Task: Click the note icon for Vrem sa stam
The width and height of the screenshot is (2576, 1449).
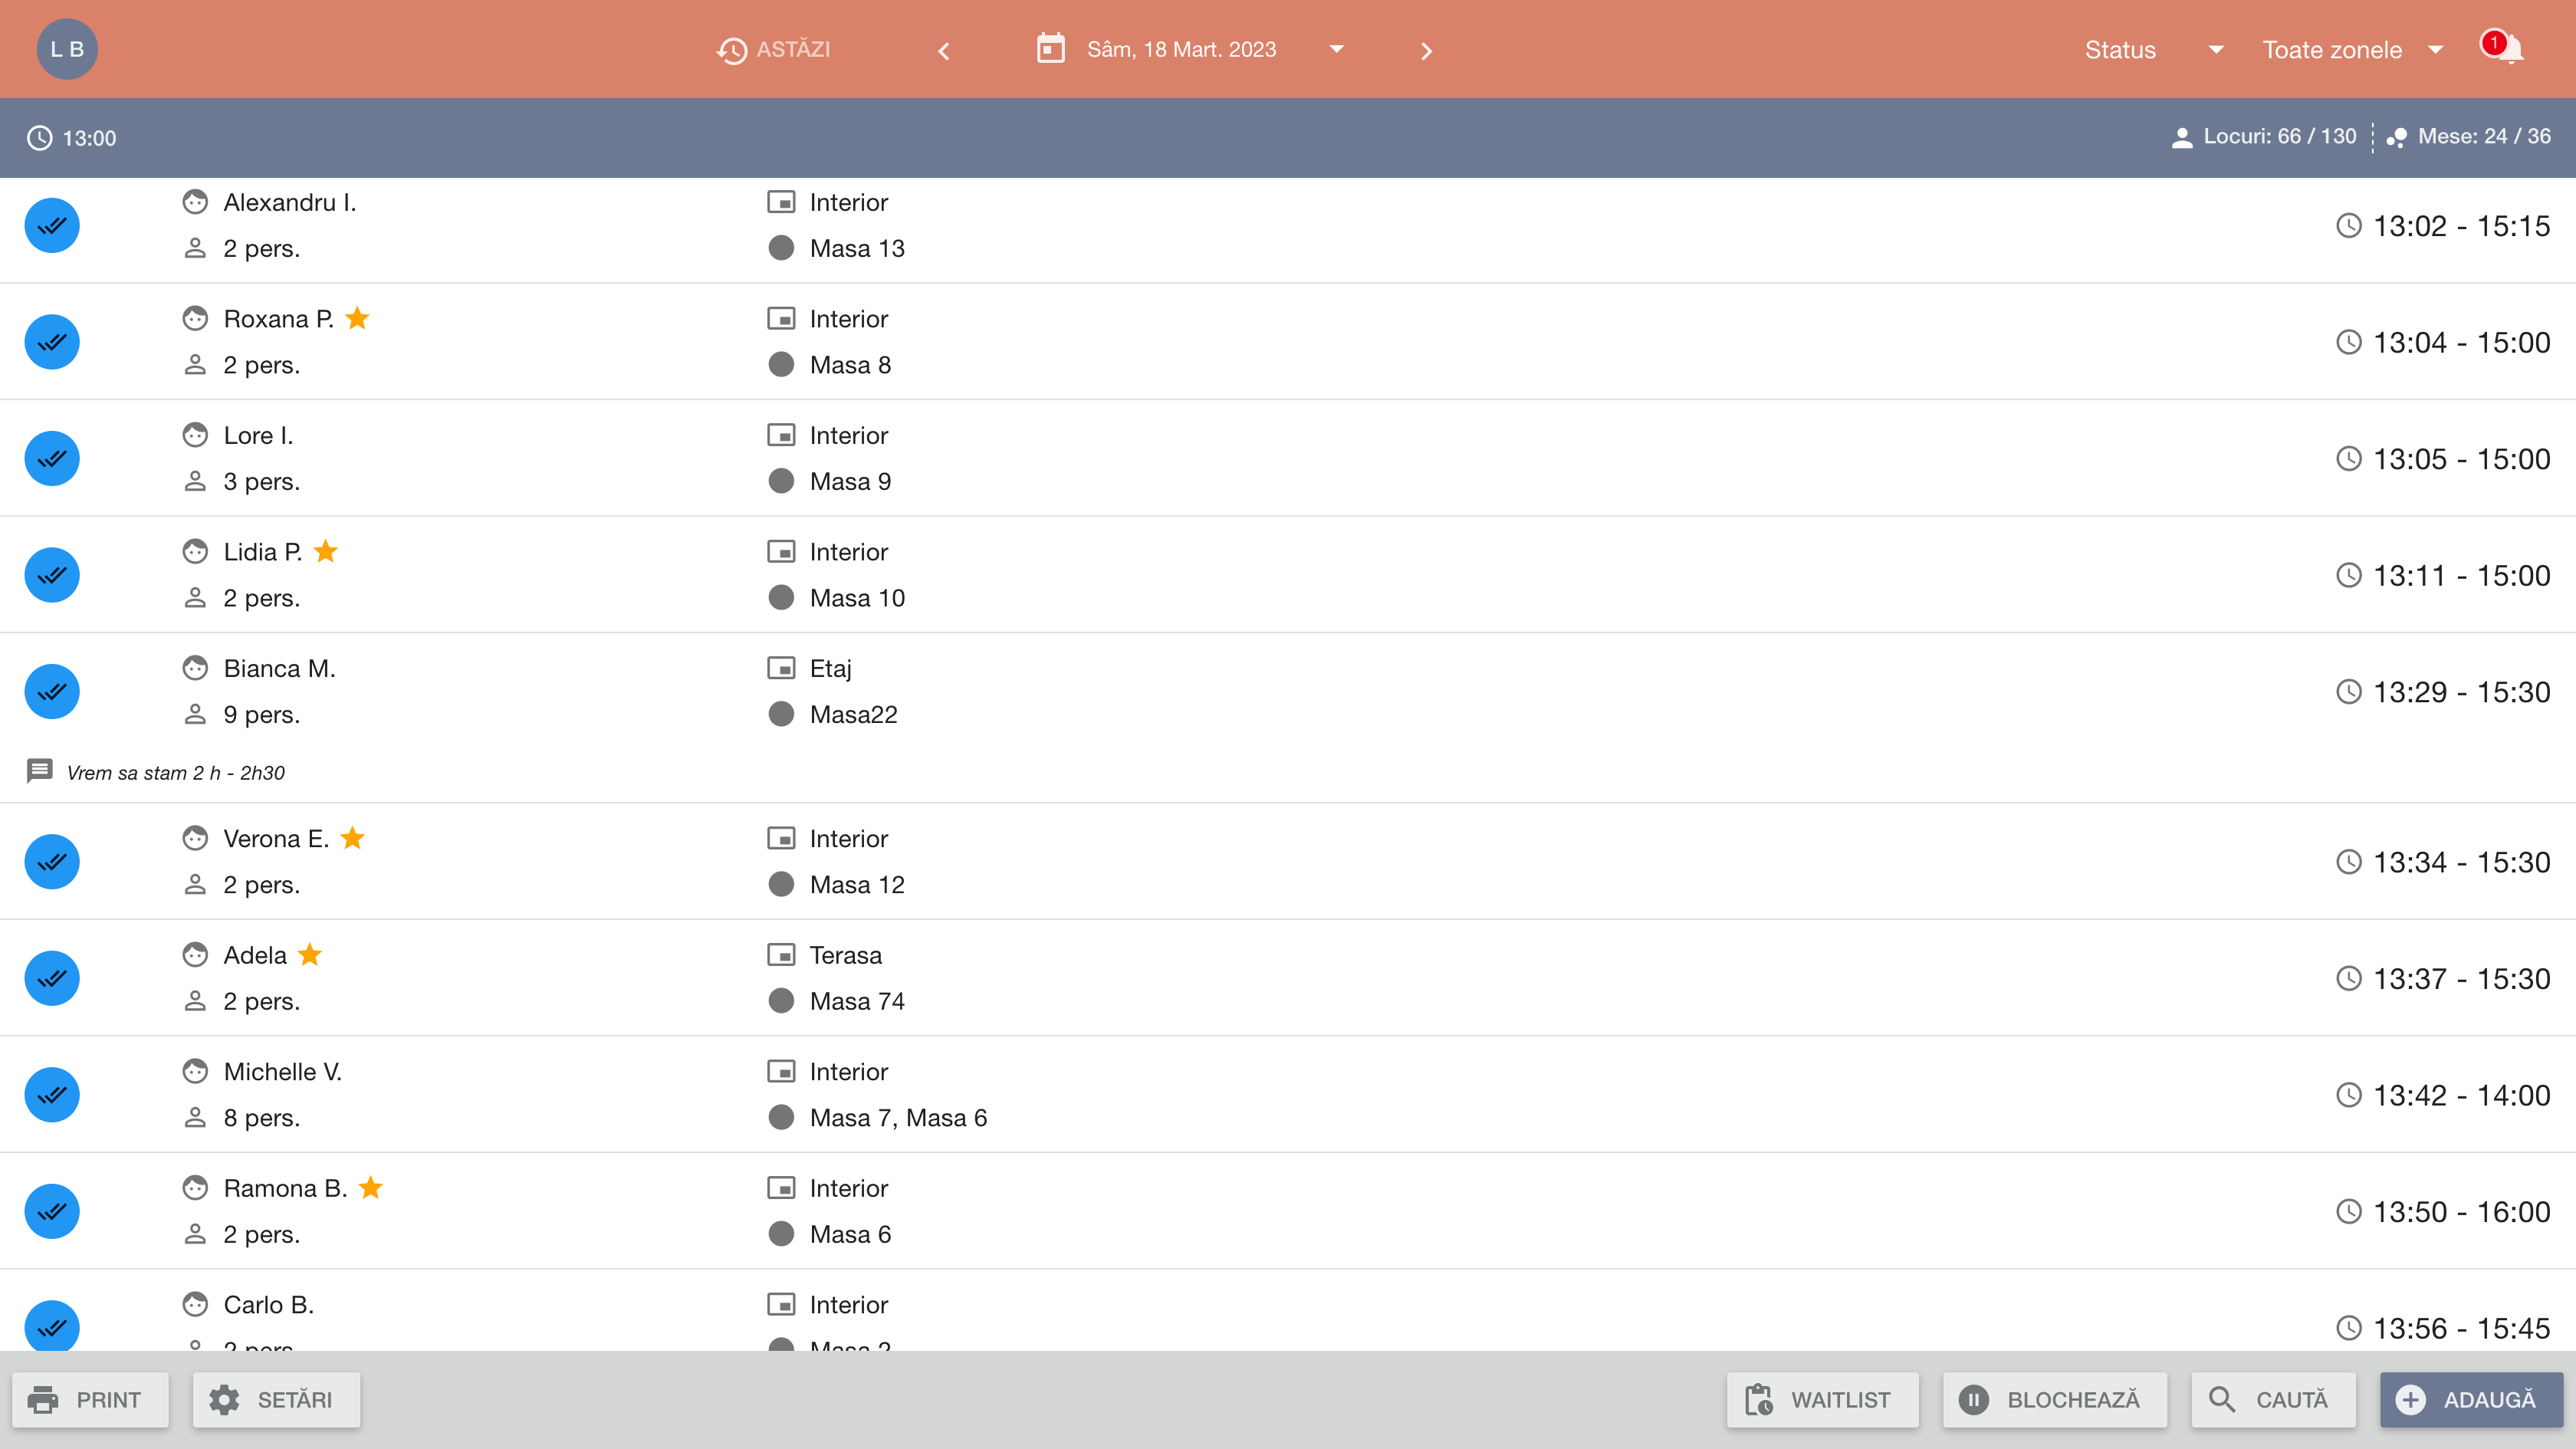Action: click(x=39, y=771)
